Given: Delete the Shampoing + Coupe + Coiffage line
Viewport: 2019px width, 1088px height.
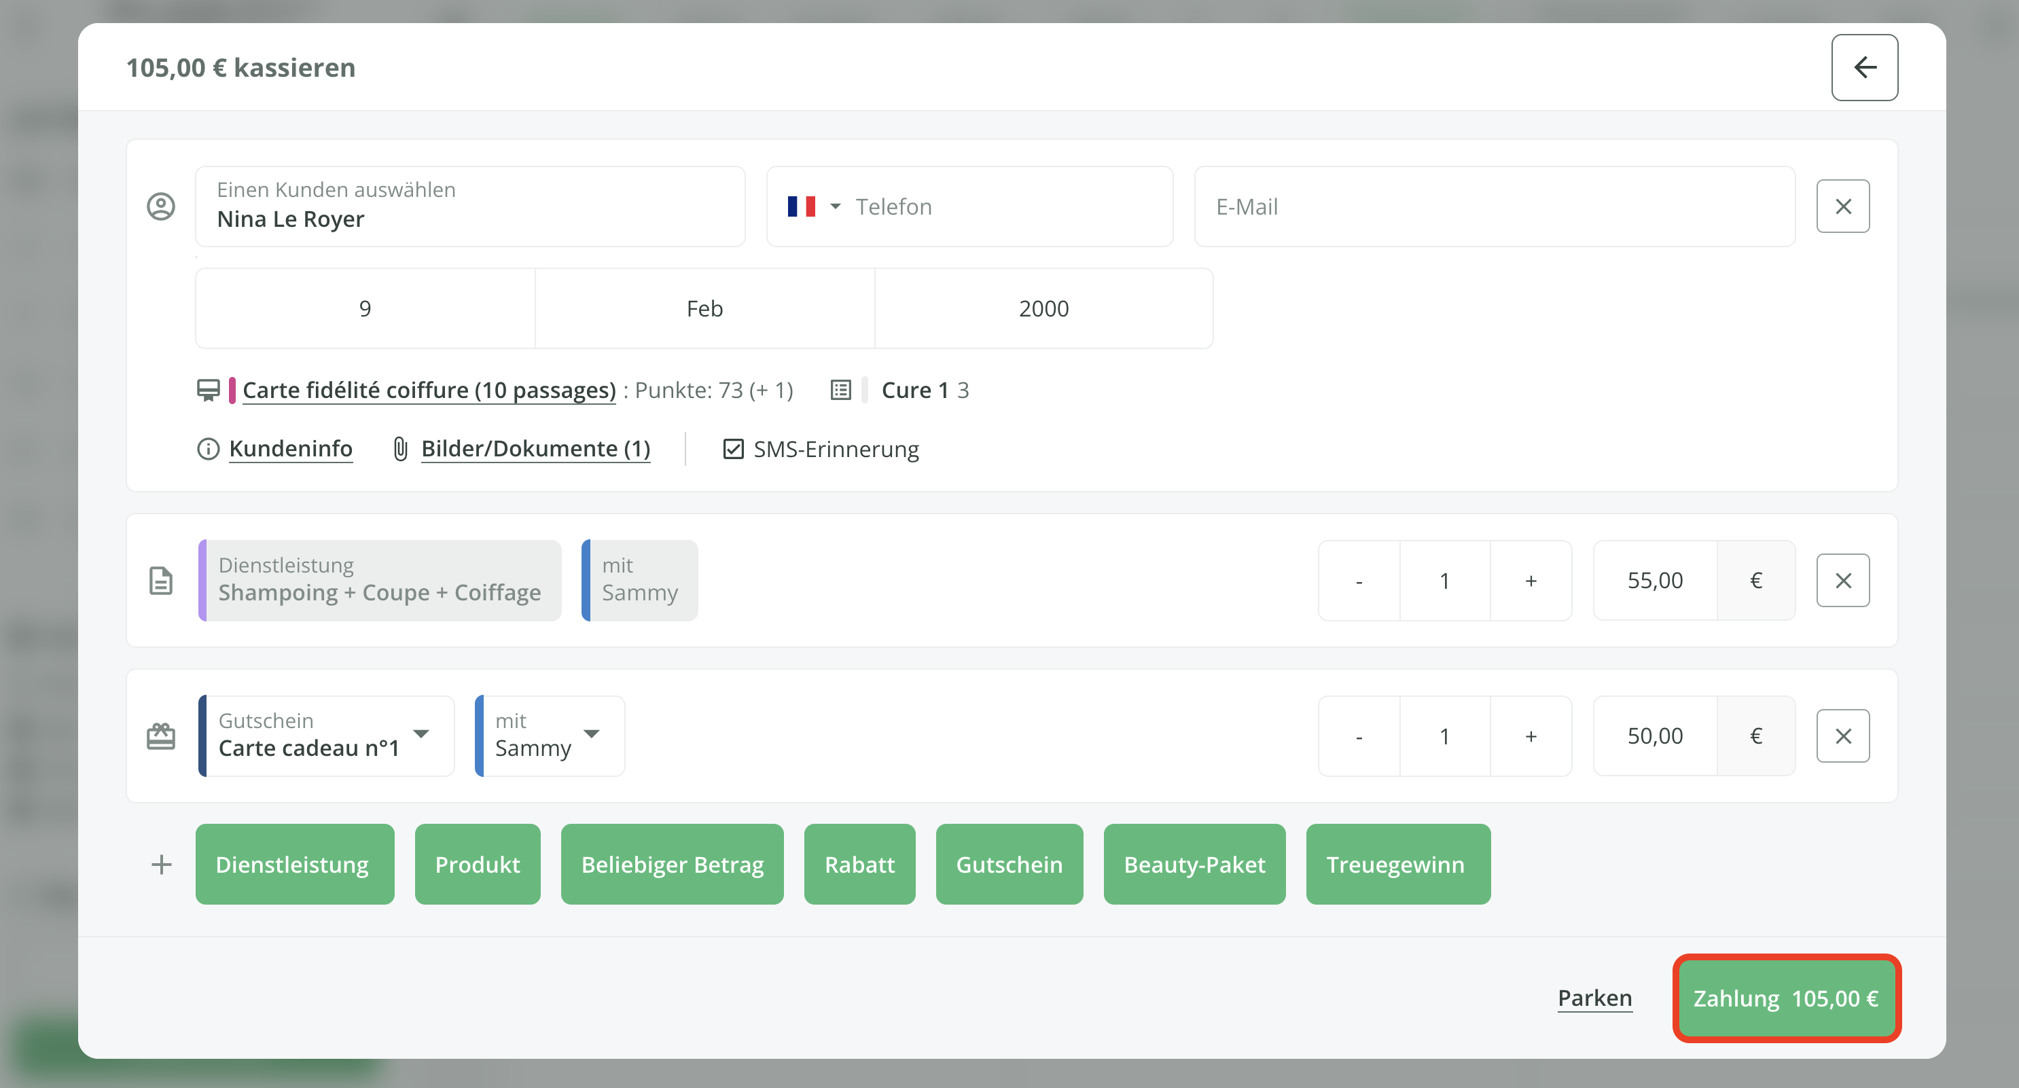Looking at the screenshot, I should [x=1842, y=581].
